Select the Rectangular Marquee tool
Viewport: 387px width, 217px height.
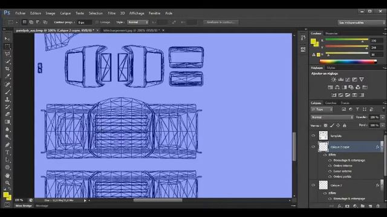pos(7,46)
